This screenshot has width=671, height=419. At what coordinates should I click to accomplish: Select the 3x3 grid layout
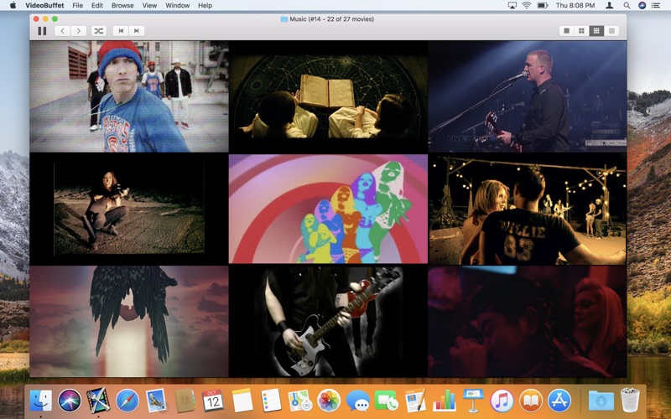(x=596, y=31)
